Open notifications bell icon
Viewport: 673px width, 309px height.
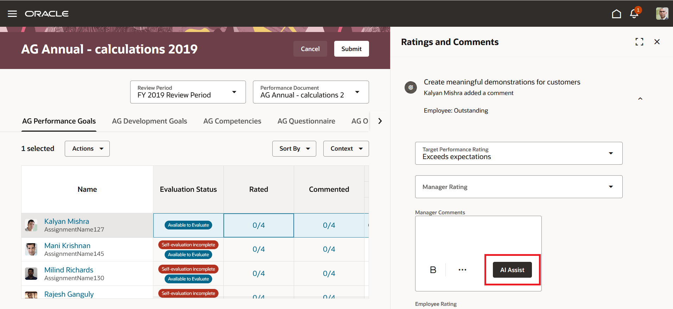(634, 14)
